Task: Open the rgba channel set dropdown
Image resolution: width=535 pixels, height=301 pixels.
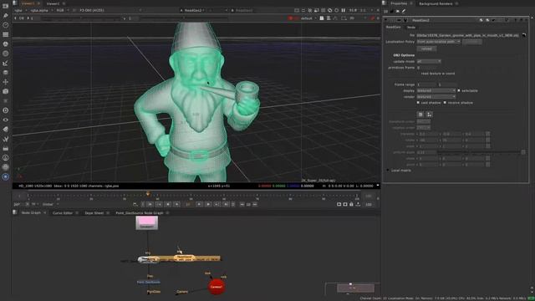Action: click(x=21, y=10)
